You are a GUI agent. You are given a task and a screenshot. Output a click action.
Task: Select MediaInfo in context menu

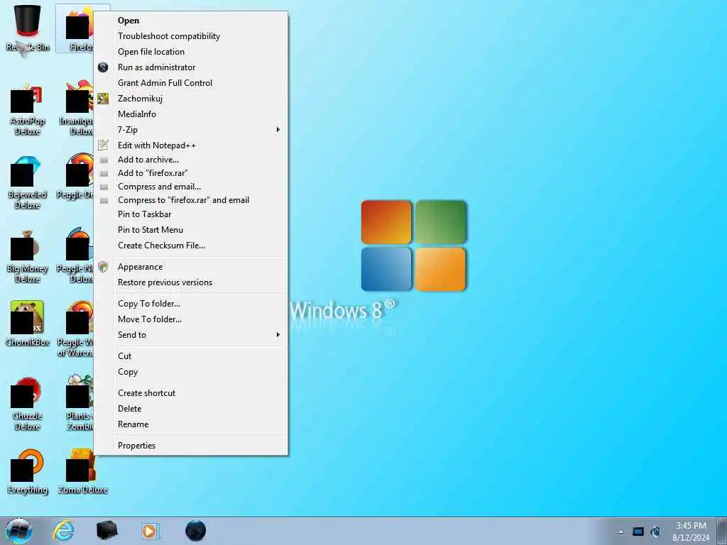pos(191,114)
